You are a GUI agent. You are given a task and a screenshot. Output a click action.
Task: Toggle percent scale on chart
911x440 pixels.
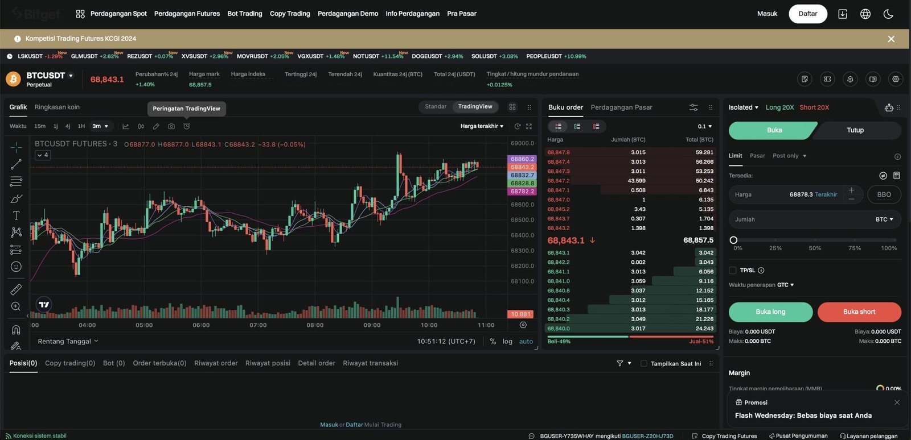pos(493,342)
